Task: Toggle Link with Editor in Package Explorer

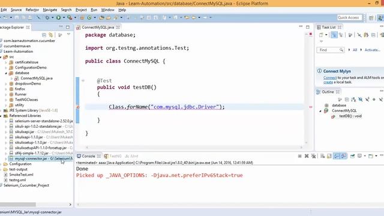Action: [50, 35]
